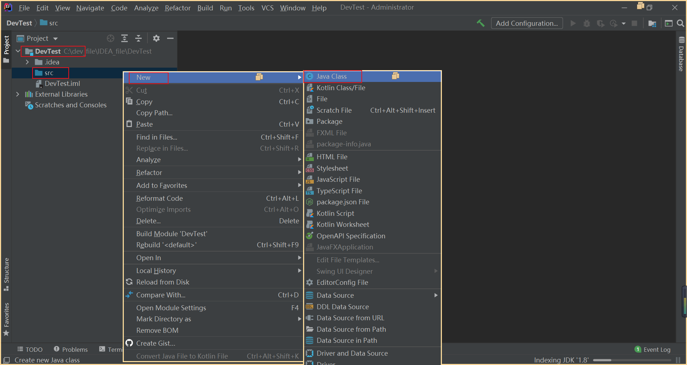Open Project panel gear settings
This screenshot has width=687, height=365.
tap(156, 38)
